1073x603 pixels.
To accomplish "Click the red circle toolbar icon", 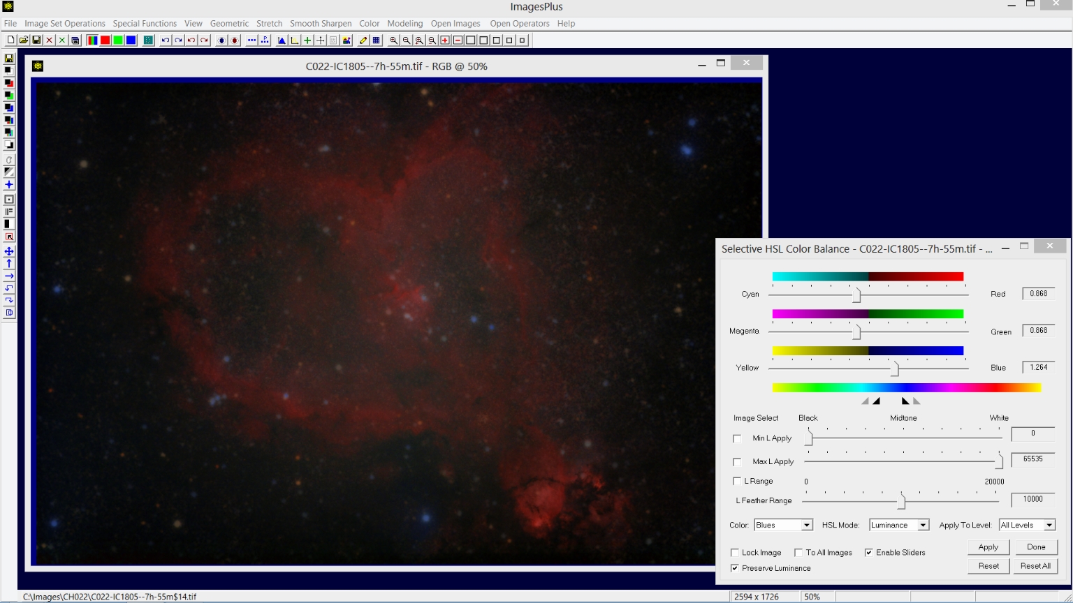I will [x=235, y=40].
